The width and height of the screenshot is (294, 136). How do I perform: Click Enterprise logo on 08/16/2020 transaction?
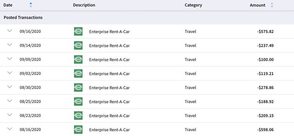tap(78, 130)
